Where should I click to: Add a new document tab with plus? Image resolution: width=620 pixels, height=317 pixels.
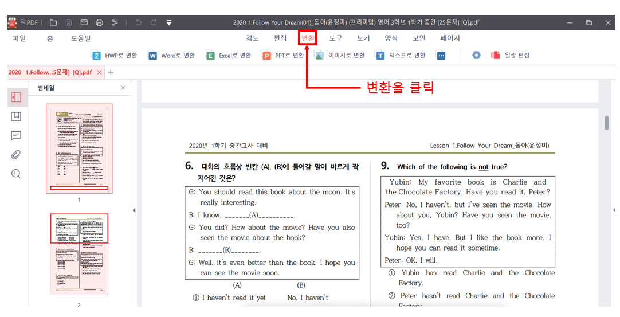coord(111,72)
